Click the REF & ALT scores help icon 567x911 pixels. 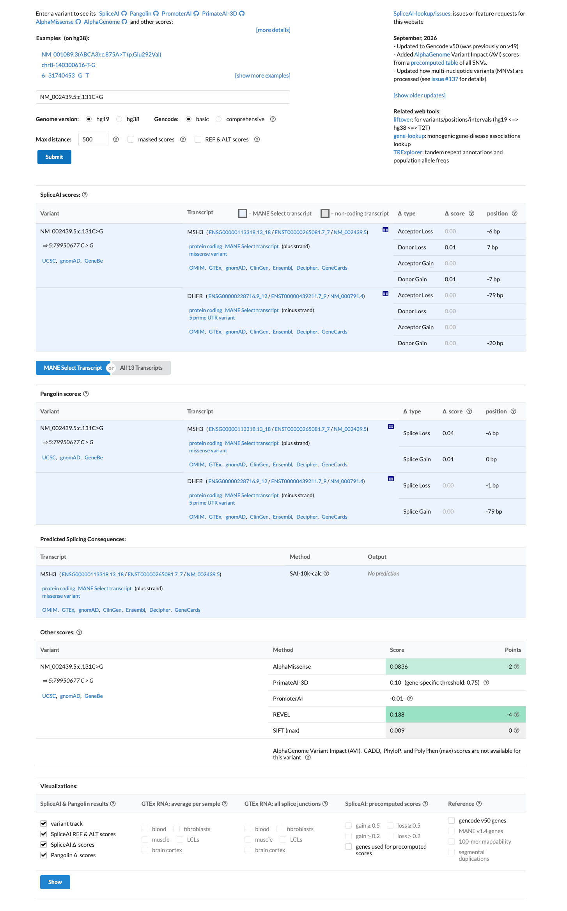pyautogui.click(x=257, y=139)
